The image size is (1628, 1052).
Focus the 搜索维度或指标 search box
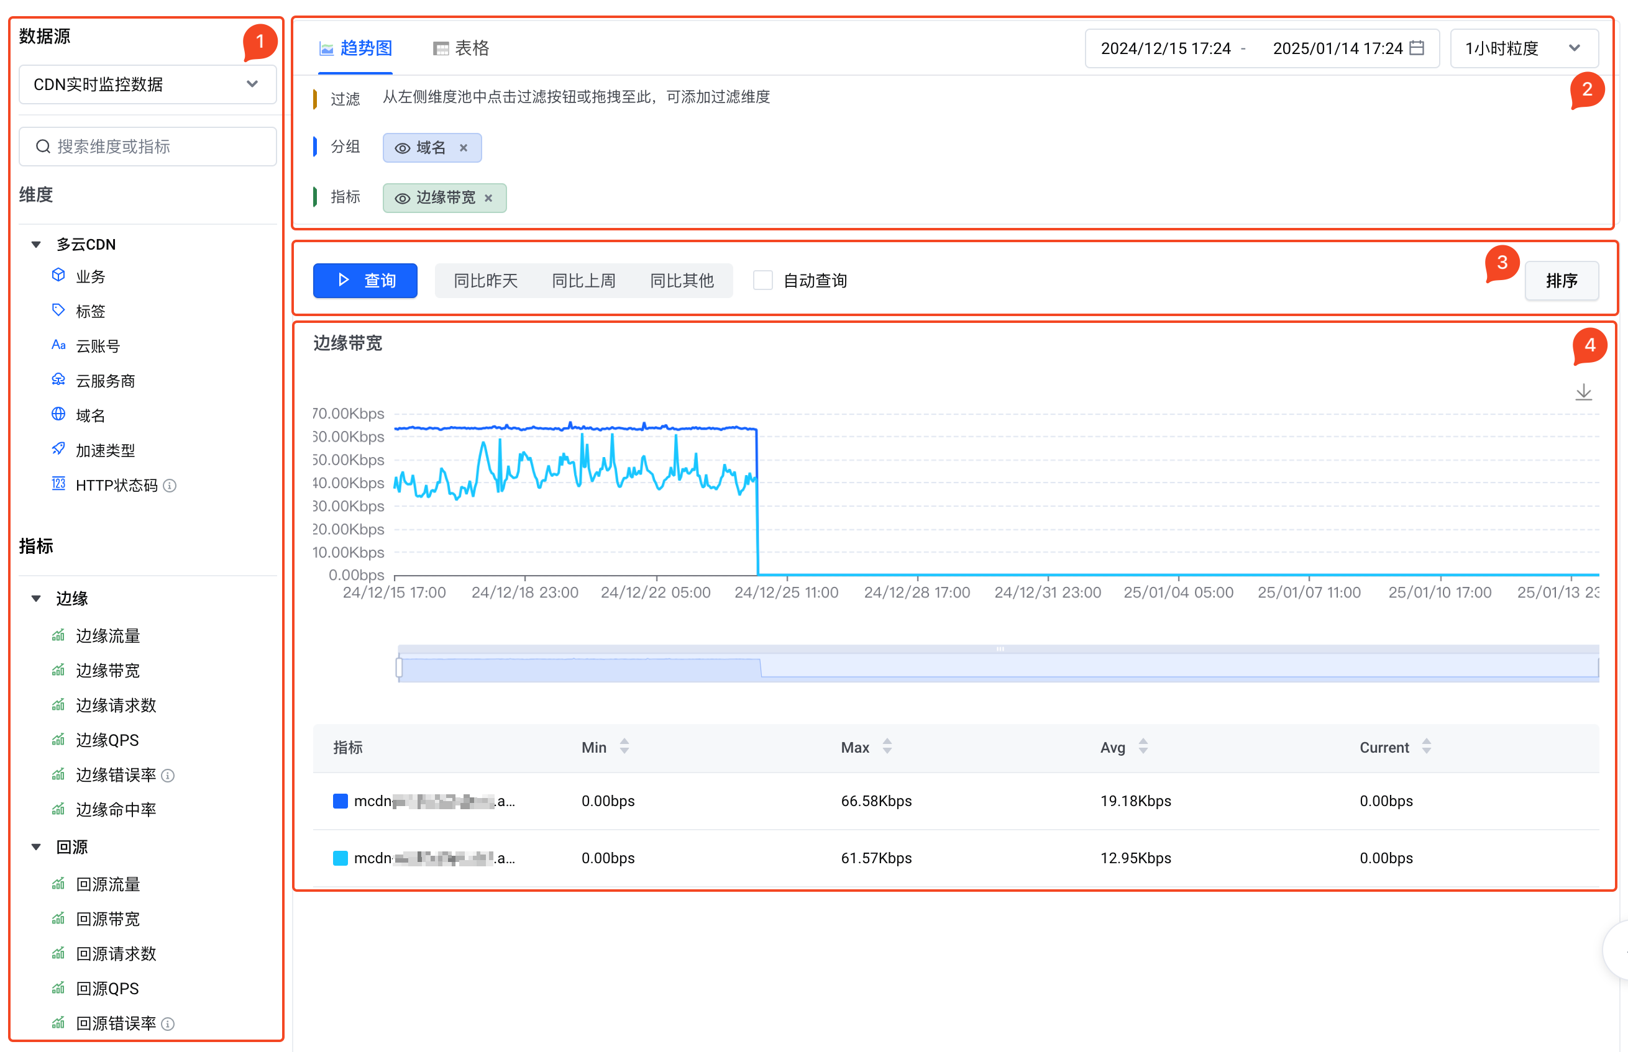(148, 146)
